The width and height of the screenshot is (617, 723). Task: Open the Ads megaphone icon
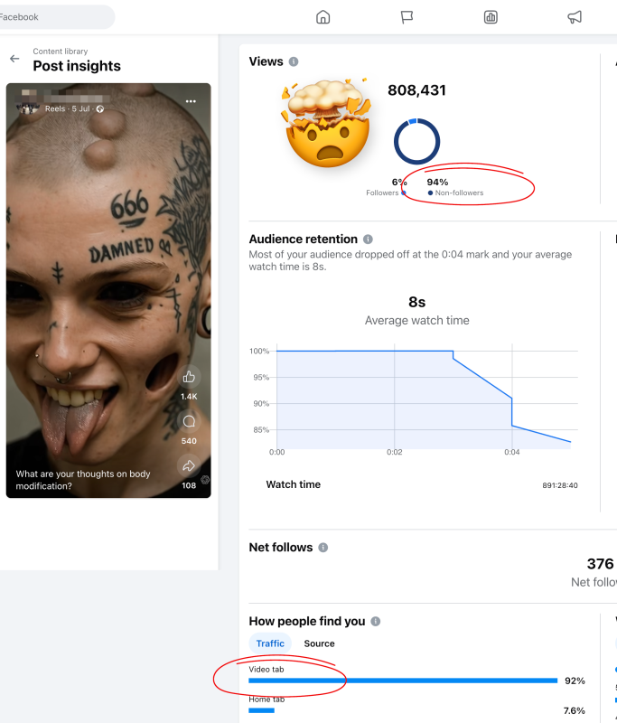575,17
